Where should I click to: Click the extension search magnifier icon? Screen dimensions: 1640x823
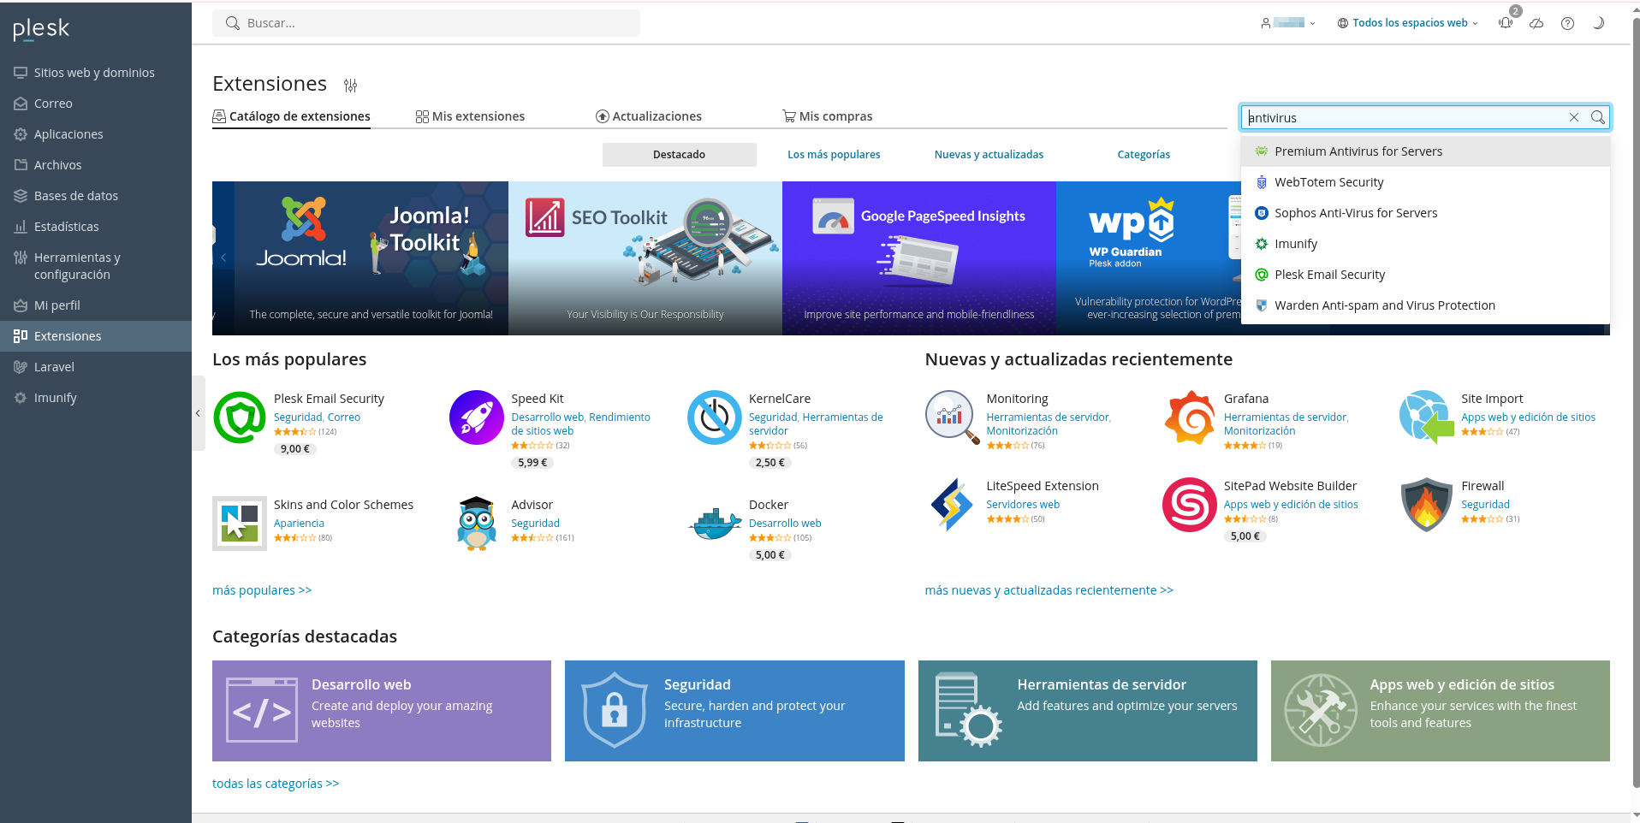[1597, 117]
